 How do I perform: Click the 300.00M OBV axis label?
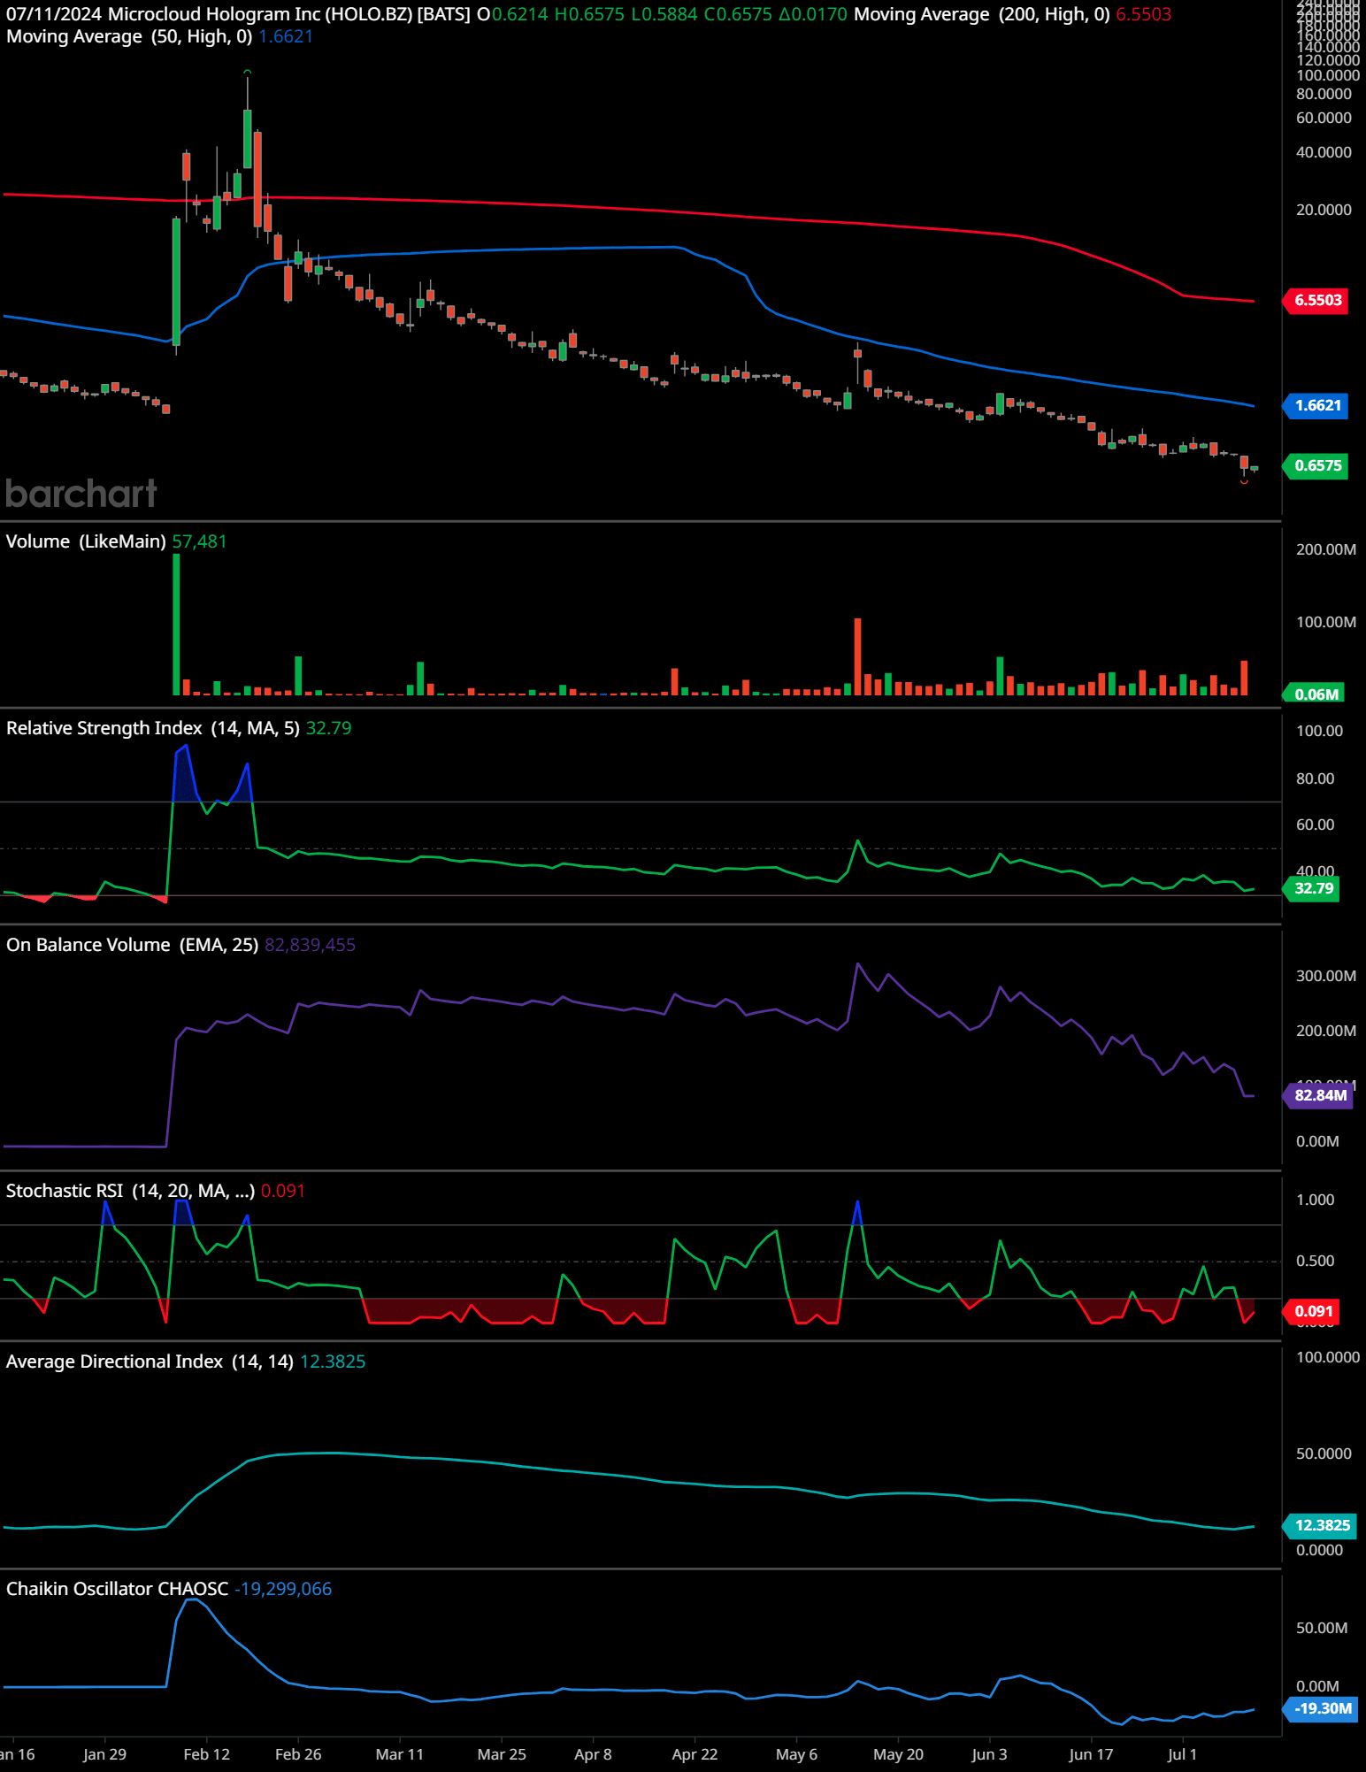click(x=1325, y=976)
